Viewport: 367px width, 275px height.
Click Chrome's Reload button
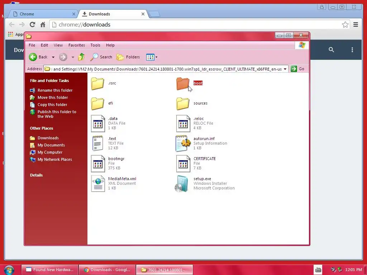pyautogui.click(x=32, y=25)
